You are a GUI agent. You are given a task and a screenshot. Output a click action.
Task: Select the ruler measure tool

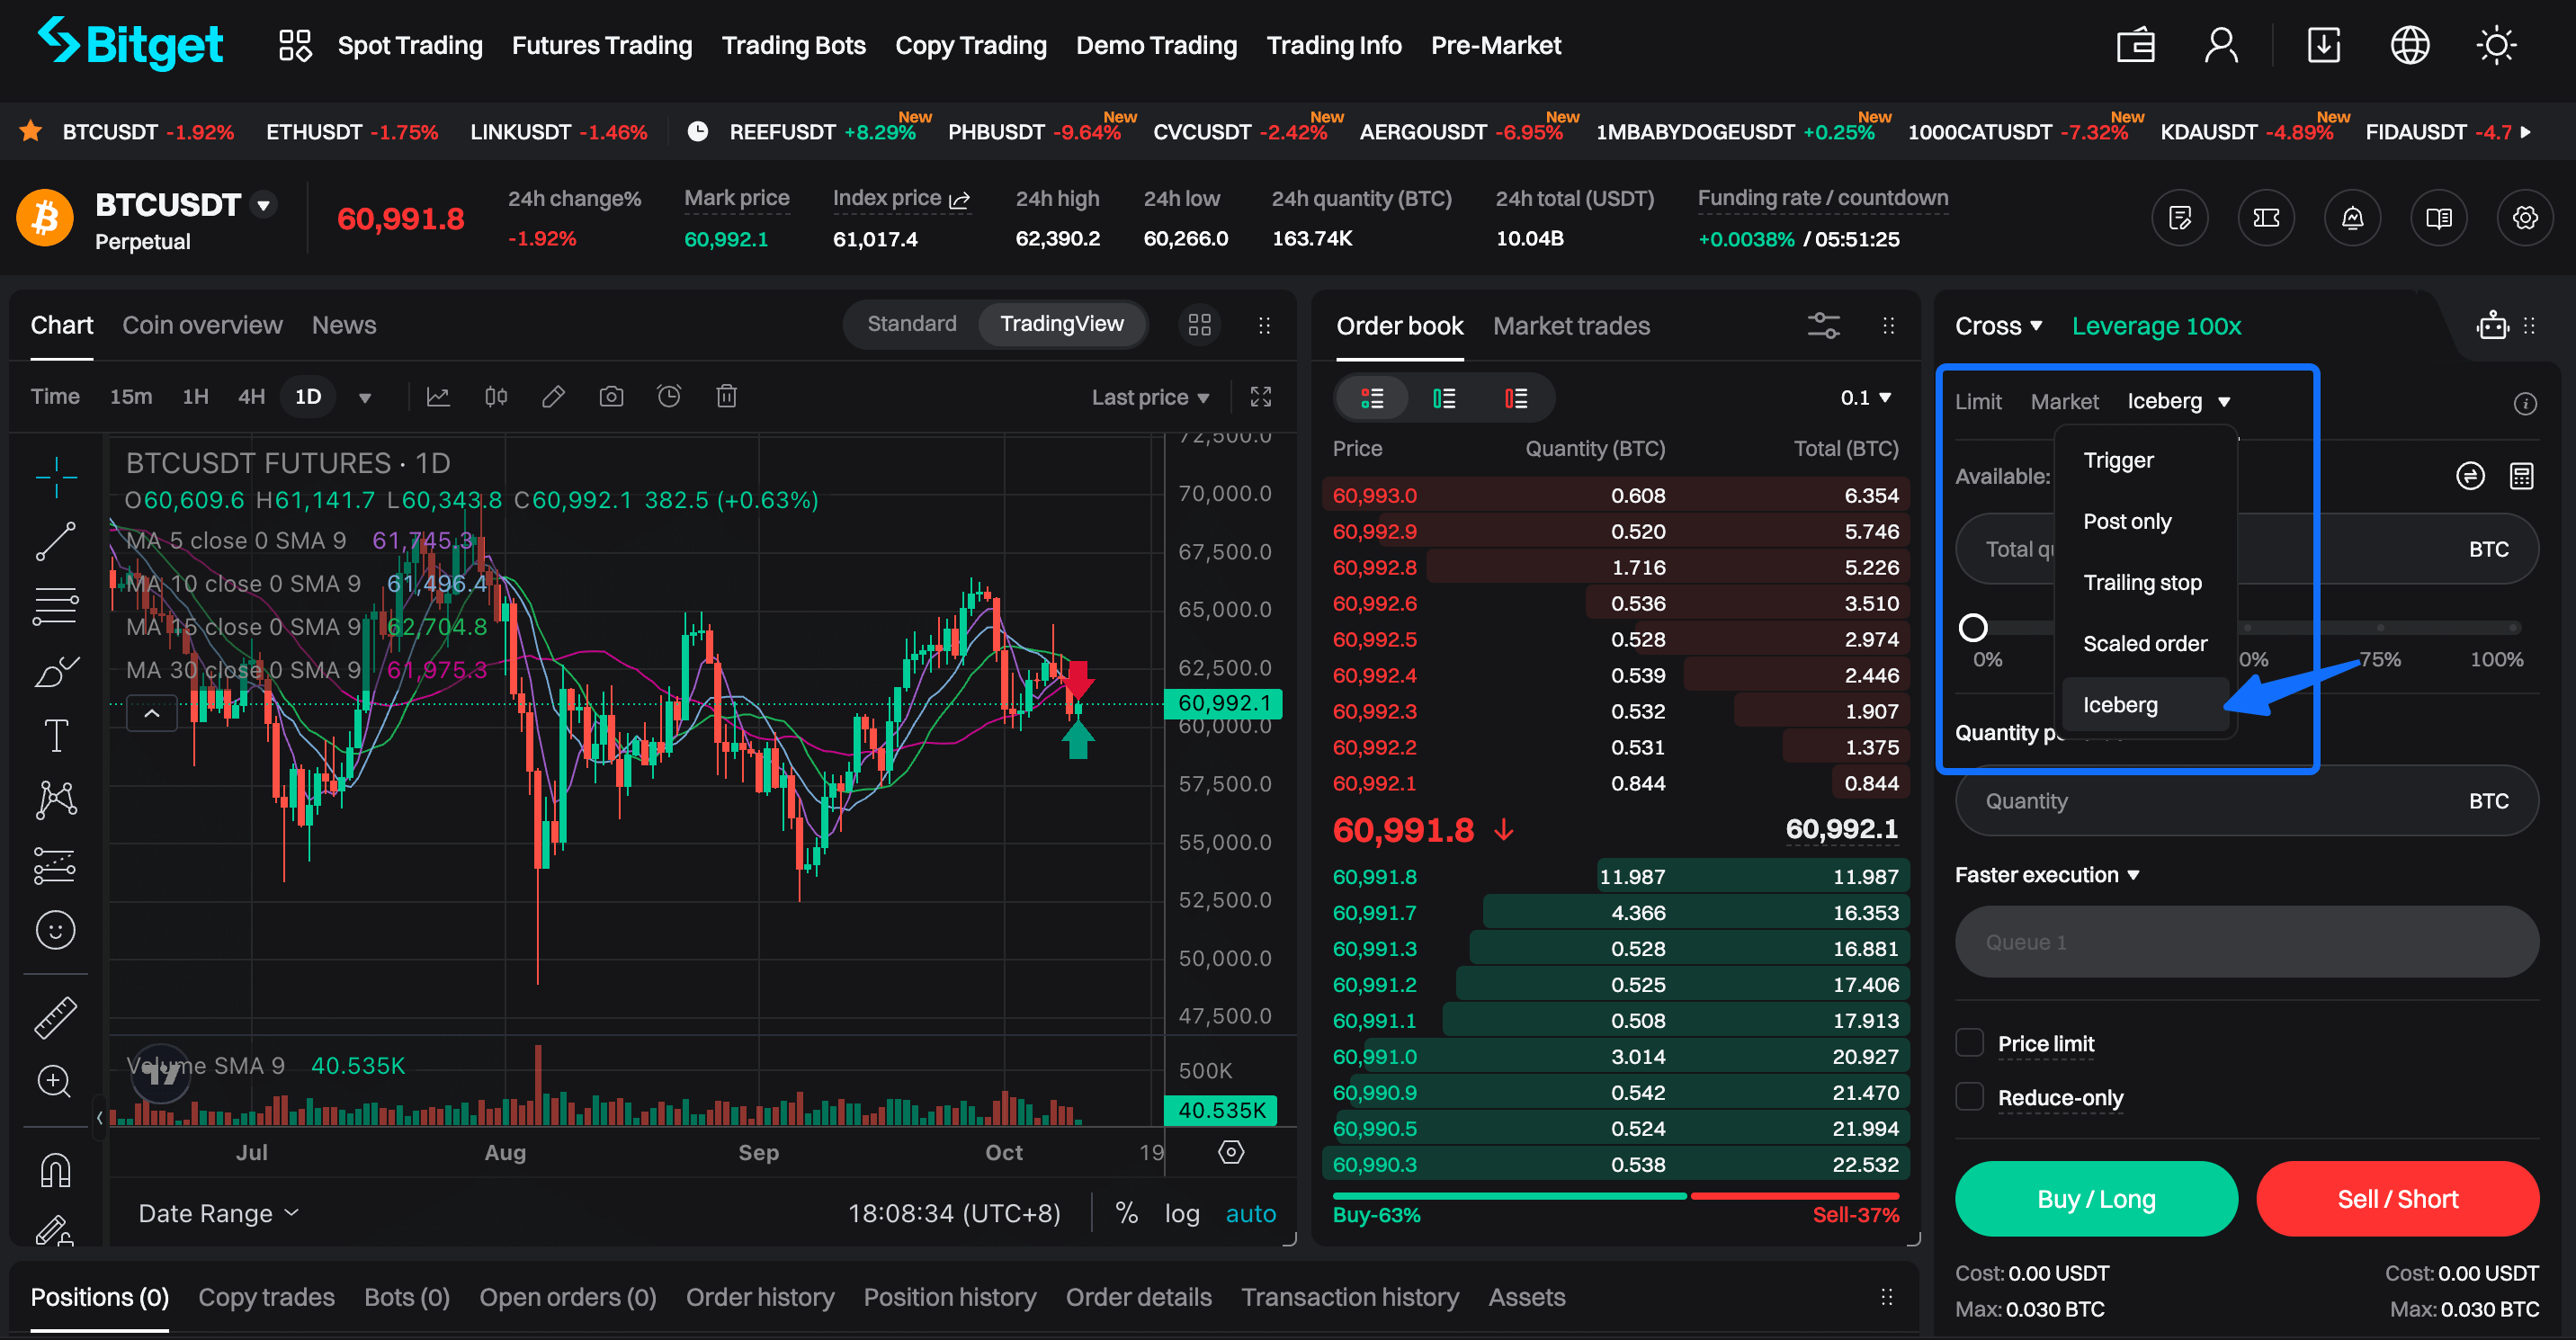tap(56, 1018)
